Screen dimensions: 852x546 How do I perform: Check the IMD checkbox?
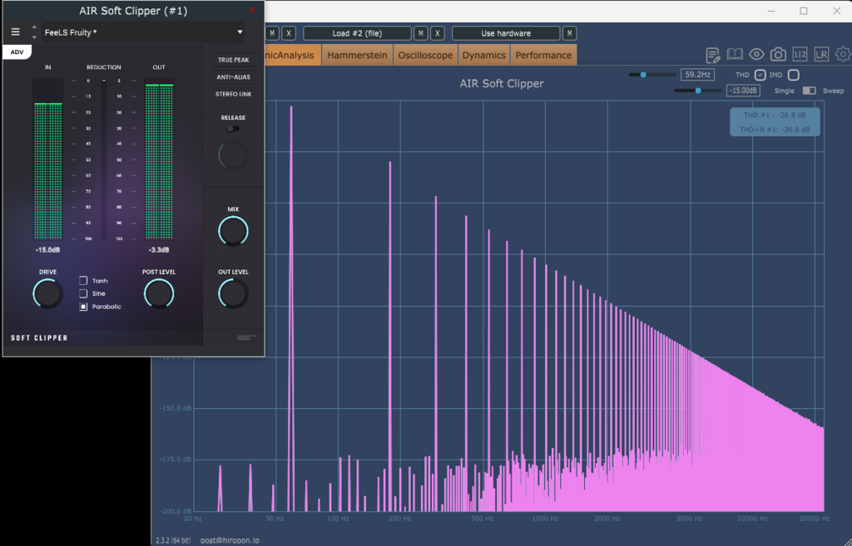click(x=793, y=75)
